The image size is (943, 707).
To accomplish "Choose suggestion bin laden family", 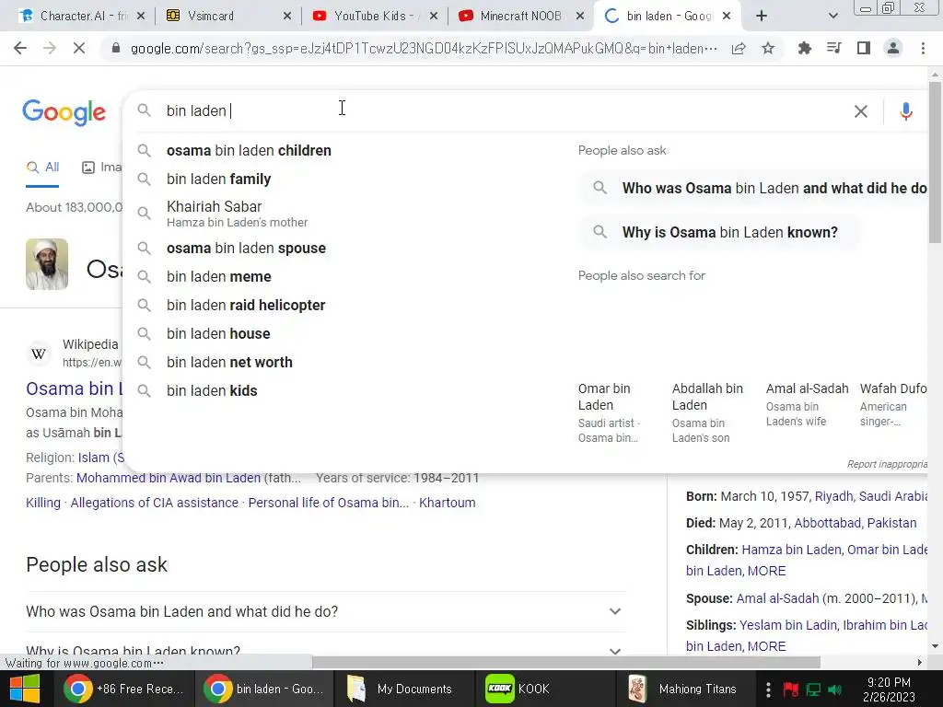I will click(x=218, y=180).
